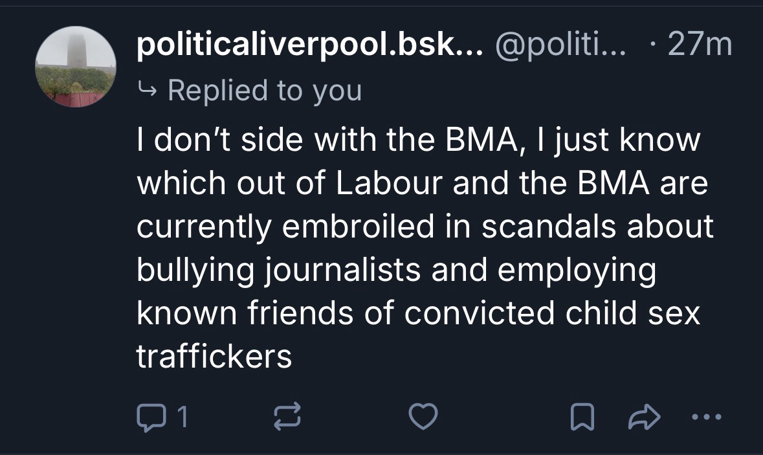Open the three-dot more options menu
Viewport: 763px width, 455px height.
pos(704,417)
